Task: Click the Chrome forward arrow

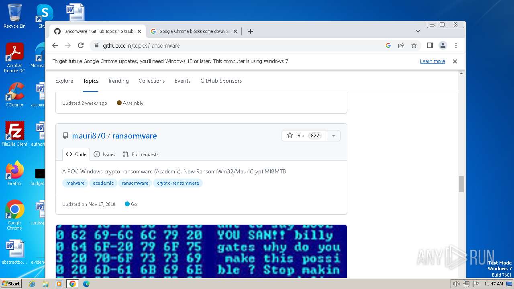Action: (x=68, y=45)
